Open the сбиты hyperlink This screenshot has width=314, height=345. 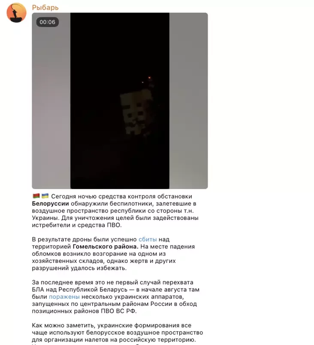click(148, 239)
